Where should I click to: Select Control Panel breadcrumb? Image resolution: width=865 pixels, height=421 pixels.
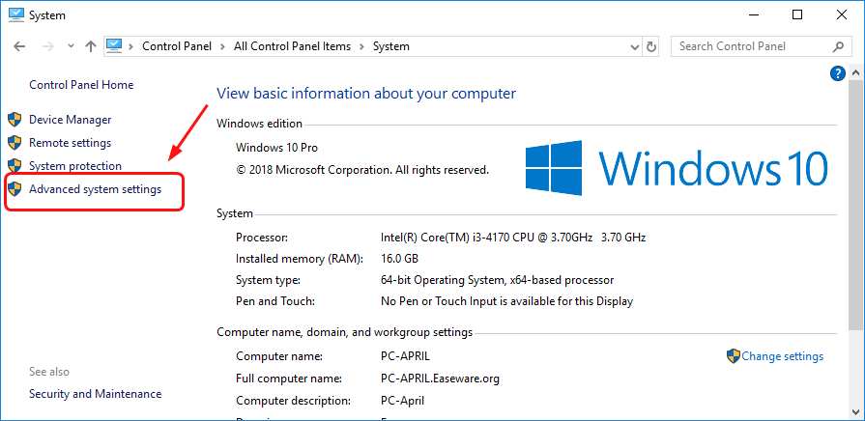pyautogui.click(x=177, y=47)
